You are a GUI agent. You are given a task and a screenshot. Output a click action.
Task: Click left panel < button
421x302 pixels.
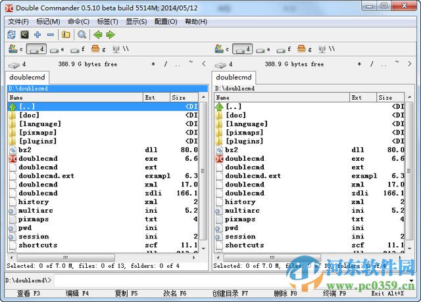204,64
